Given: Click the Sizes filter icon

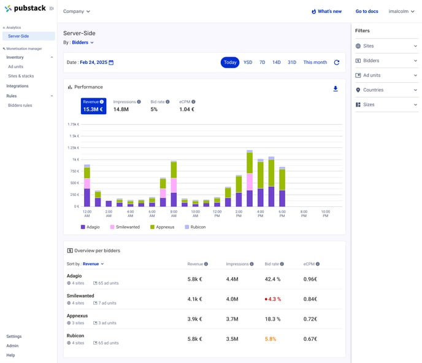Looking at the screenshot, I should point(358,104).
